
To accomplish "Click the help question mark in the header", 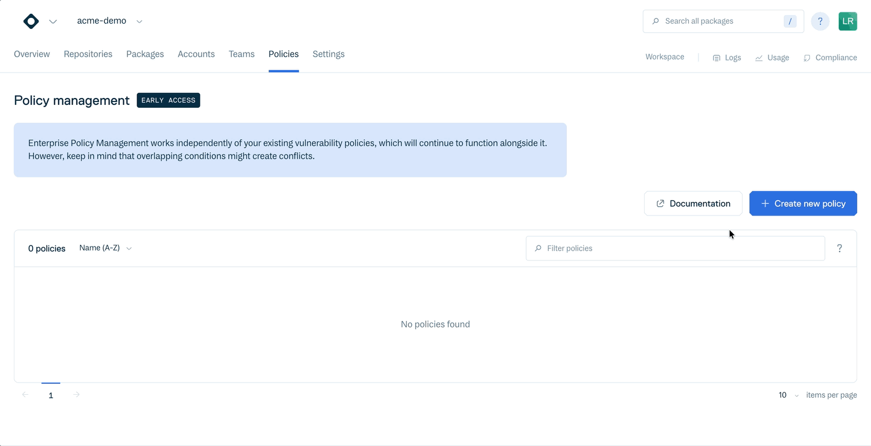I will tap(820, 21).
